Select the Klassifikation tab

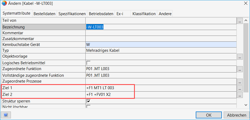click(x=144, y=14)
